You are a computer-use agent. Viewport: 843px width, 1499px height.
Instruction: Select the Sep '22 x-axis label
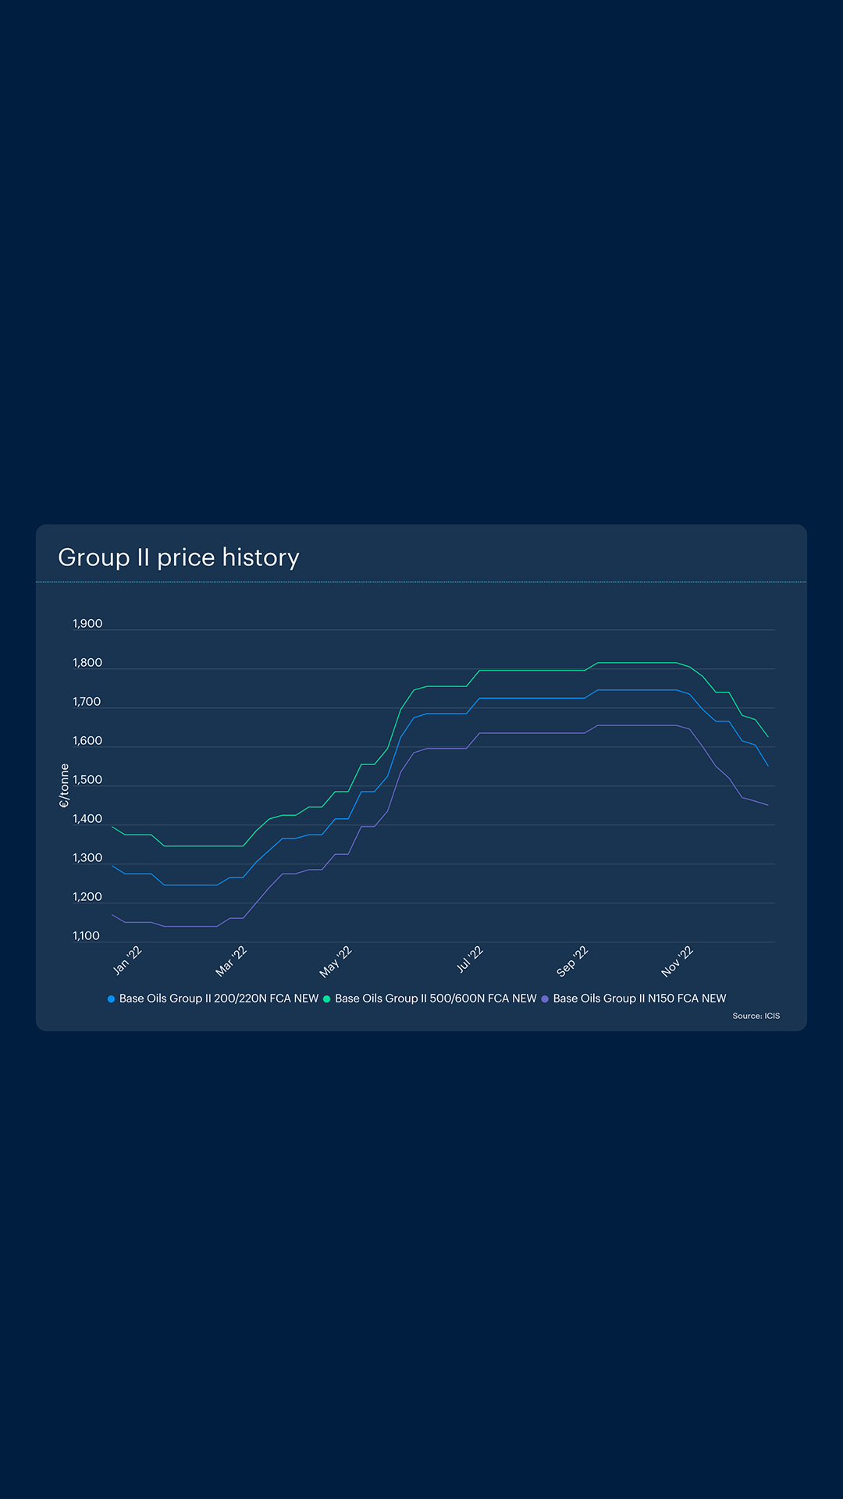(x=572, y=961)
